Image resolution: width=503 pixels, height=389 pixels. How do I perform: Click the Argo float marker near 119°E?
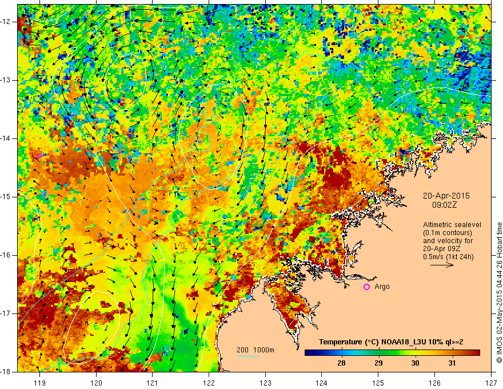39,156
